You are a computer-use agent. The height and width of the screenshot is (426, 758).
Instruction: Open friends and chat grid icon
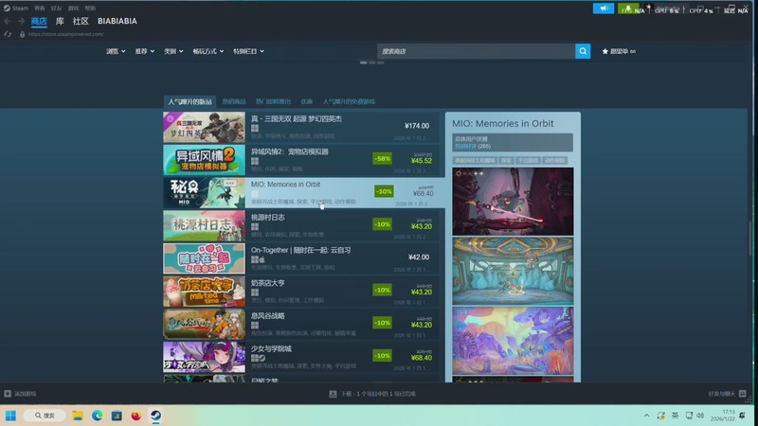click(x=743, y=394)
